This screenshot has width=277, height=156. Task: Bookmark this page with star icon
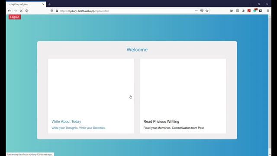(207, 11)
